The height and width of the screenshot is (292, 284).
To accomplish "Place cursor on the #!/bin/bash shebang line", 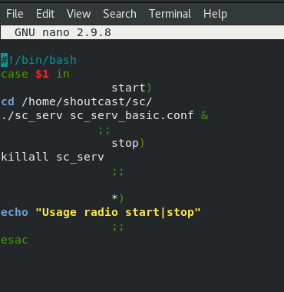I will click(x=38, y=60).
